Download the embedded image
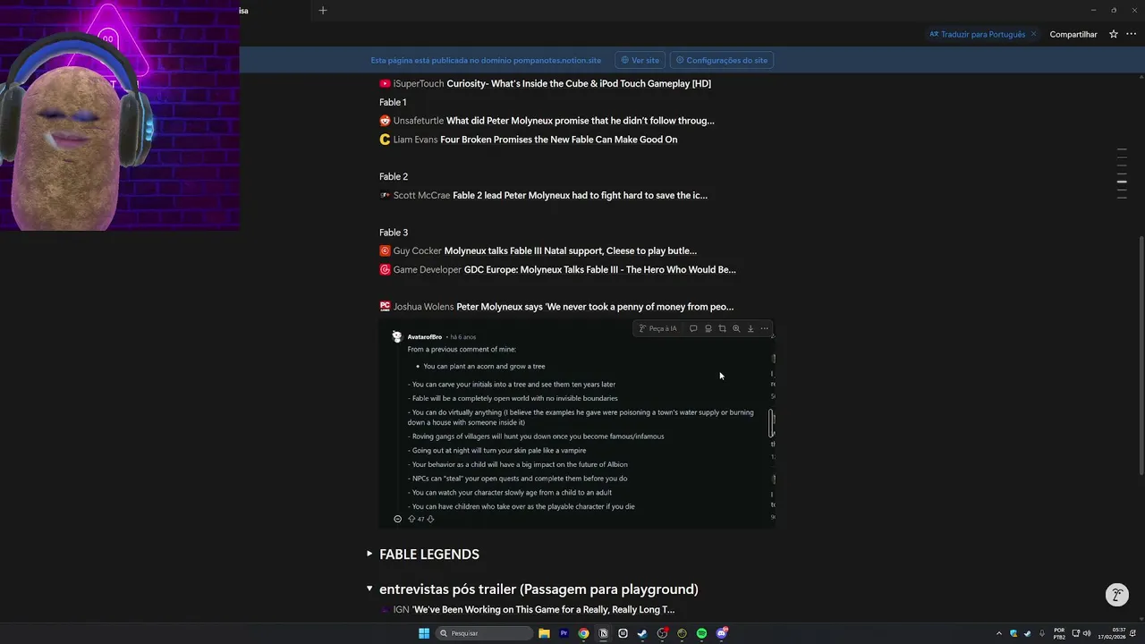 [x=751, y=328]
